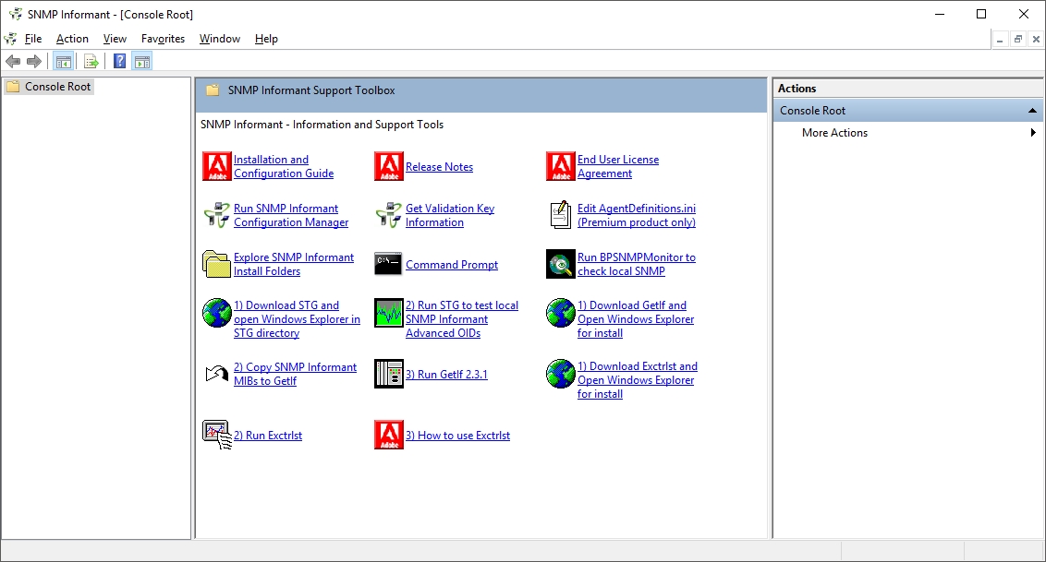Click the green graph icon beside Run STG
This screenshot has width=1046, height=562.
389,312
